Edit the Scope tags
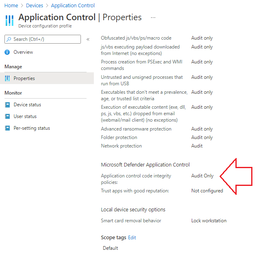The height and width of the screenshot is (255, 269). tap(132, 238)
